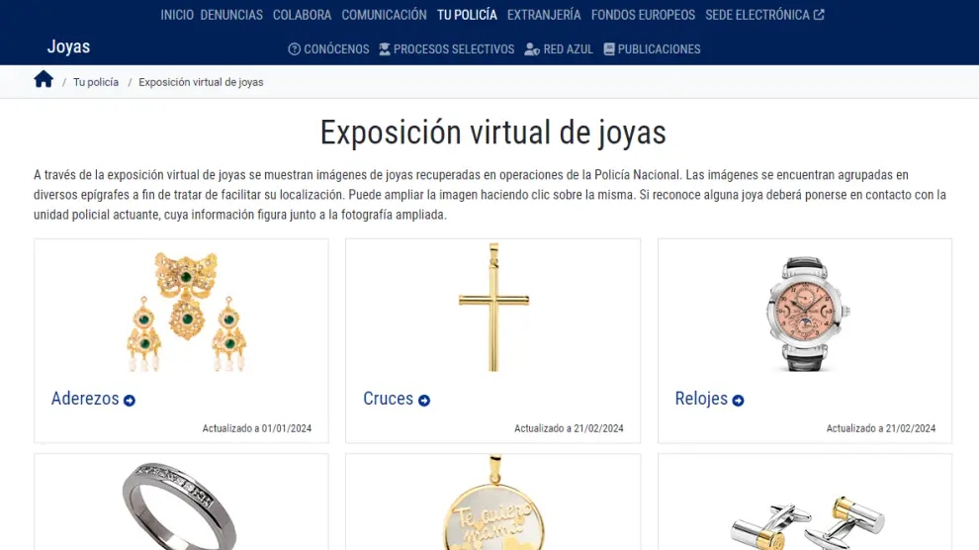Click the arrow icon next to Relojes
The width and height of the screenshot is (979, 550).
pyautogui.click(x=738, y=401)
